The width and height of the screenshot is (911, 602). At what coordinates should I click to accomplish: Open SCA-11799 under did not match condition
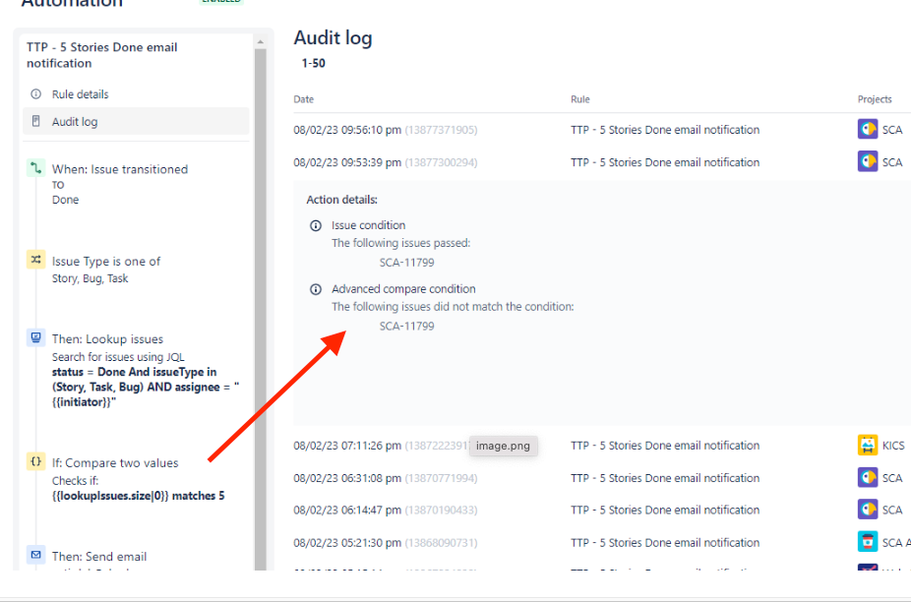point(406,326)
